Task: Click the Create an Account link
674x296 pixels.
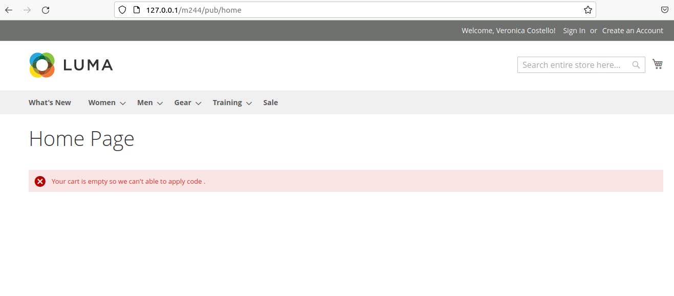Action: [x=633, y=31]
